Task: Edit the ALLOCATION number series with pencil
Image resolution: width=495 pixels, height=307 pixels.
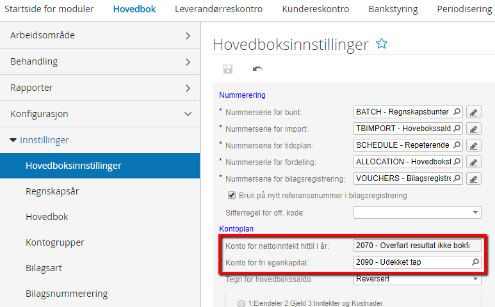Action: [x=473, y=162]
